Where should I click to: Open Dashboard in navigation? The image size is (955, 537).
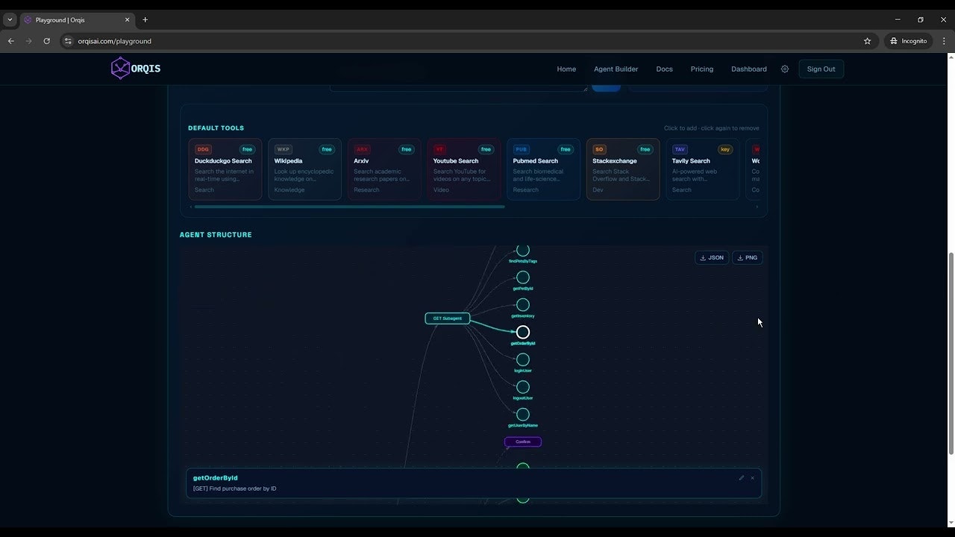click(x=748, y=69)
